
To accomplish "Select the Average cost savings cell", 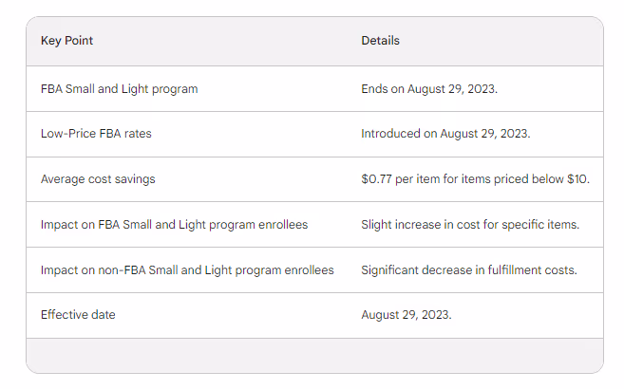I will 98,179.
